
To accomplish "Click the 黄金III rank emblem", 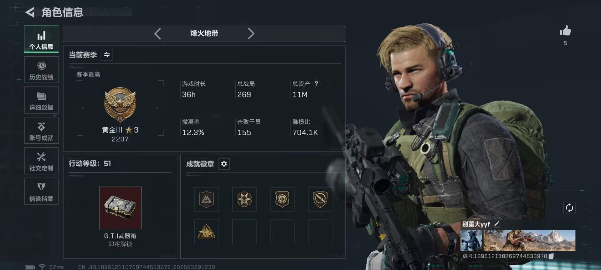I will click(x=120, y=105).
